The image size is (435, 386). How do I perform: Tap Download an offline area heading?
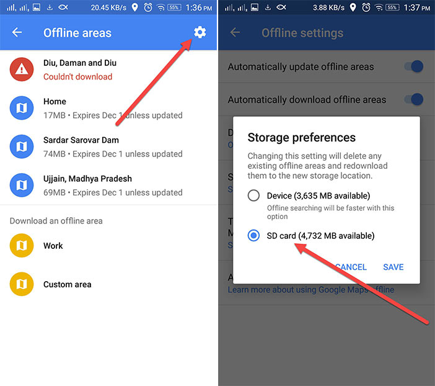56,221
